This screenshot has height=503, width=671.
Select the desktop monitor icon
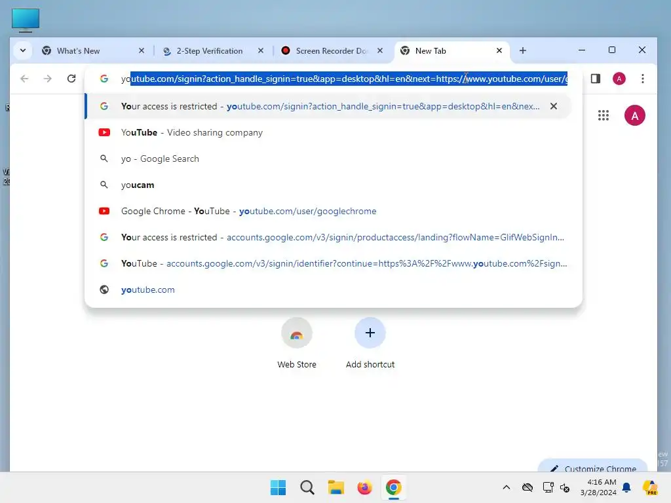pyautogui.click(x=26, y=20)
